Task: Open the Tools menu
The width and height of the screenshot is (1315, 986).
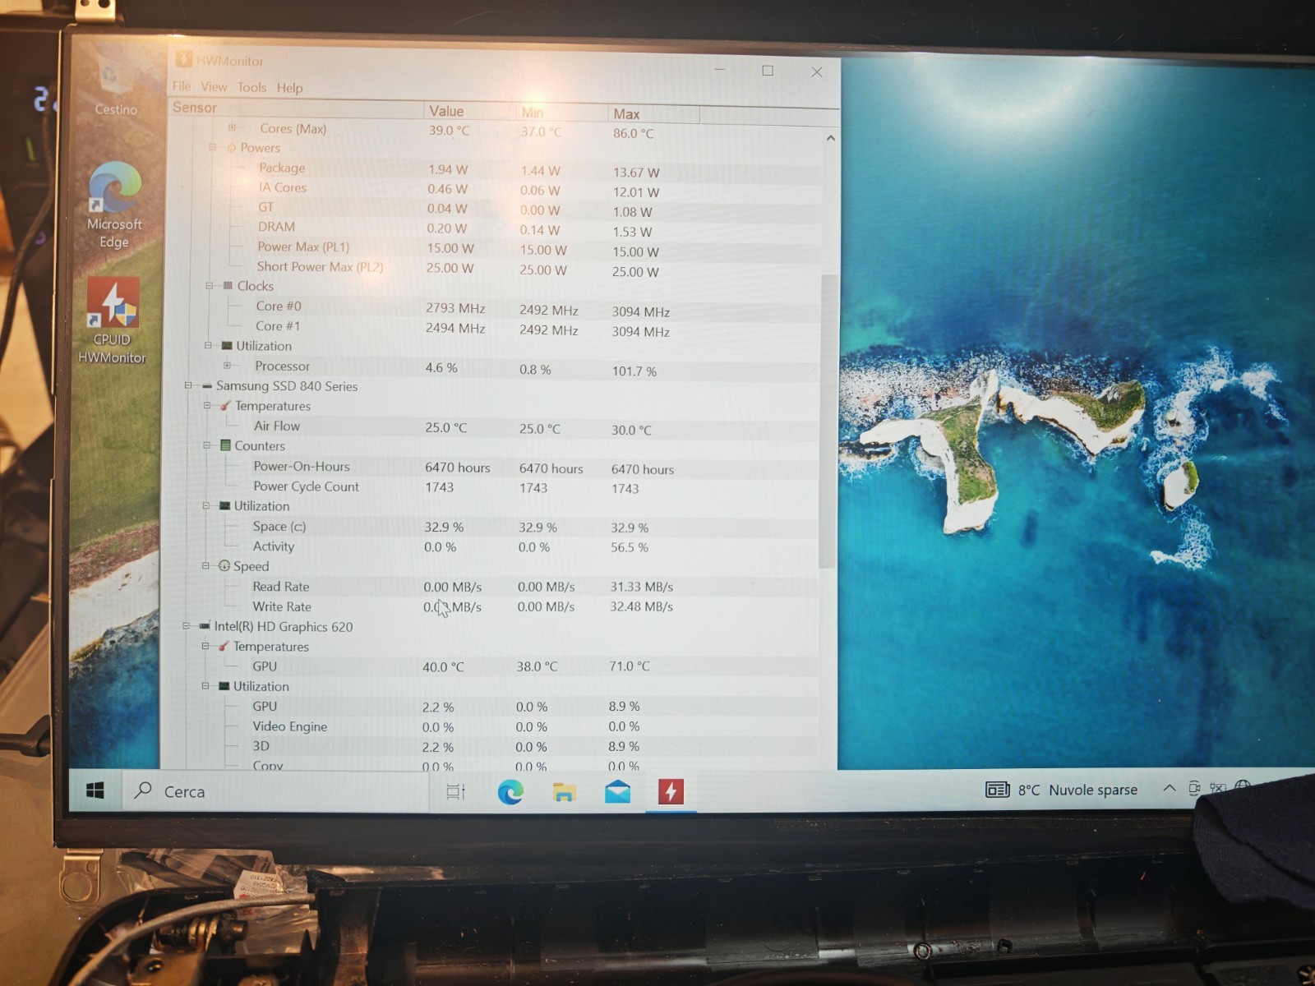Action: tap(251, 87)
